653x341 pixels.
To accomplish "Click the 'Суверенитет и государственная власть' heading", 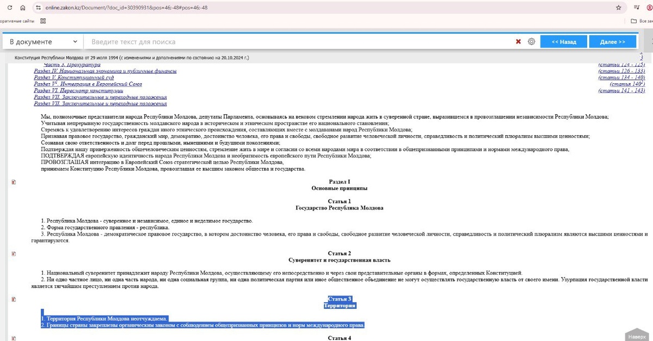I will (340, 260).
